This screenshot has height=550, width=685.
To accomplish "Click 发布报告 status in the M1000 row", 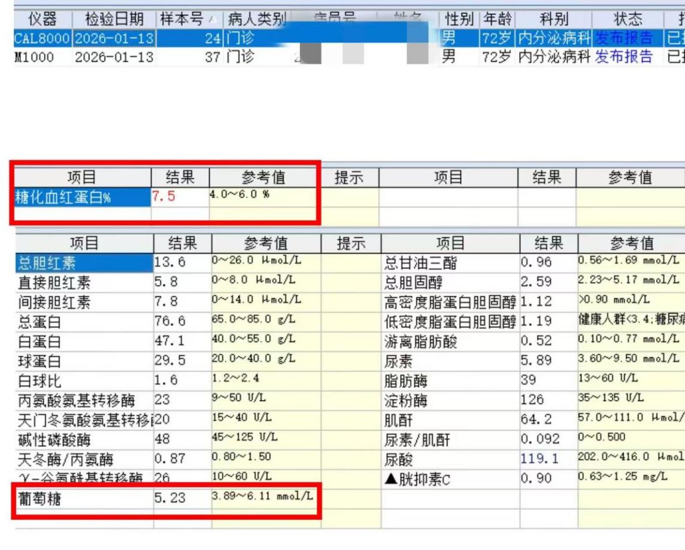I will 623,57.
